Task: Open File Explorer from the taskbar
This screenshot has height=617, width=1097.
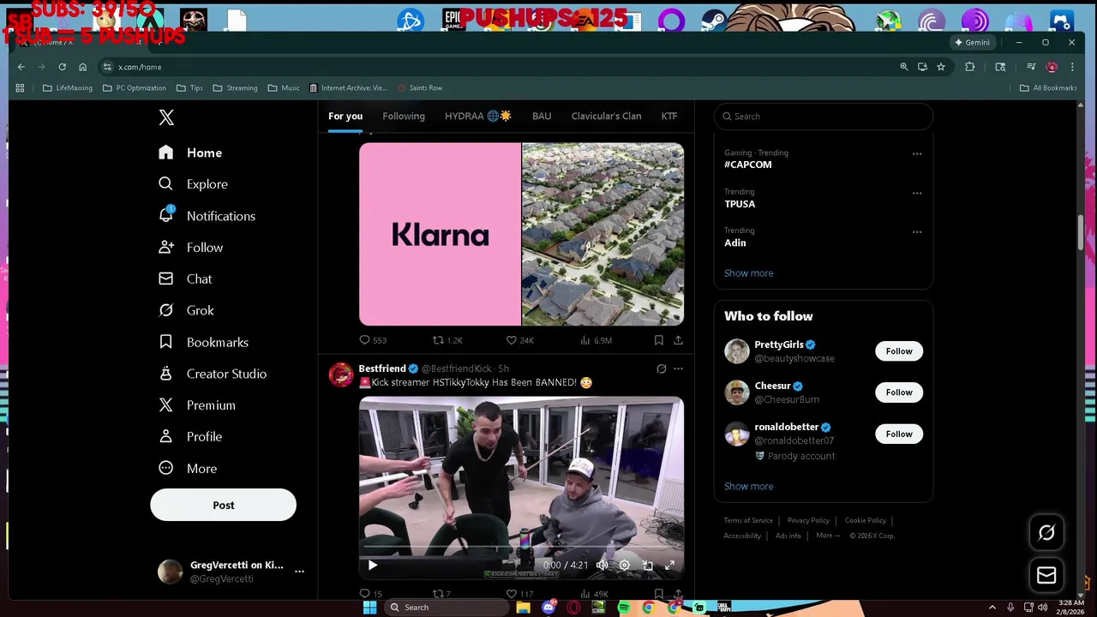Action: pyautogui.click(x=523, y=608)
